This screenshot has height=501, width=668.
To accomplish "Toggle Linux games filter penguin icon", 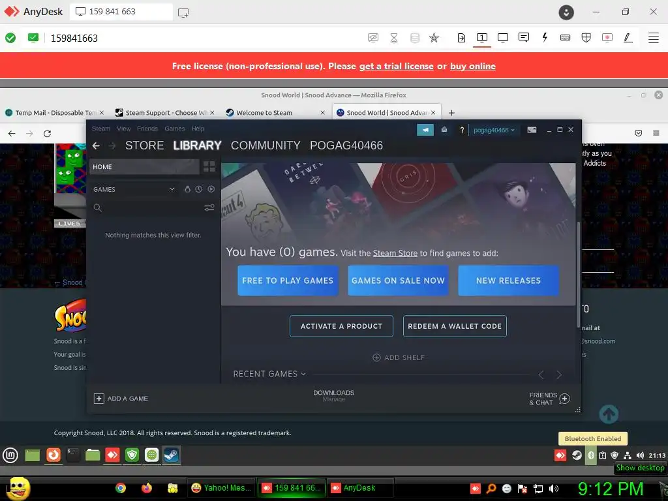I will tap(187, 189).
